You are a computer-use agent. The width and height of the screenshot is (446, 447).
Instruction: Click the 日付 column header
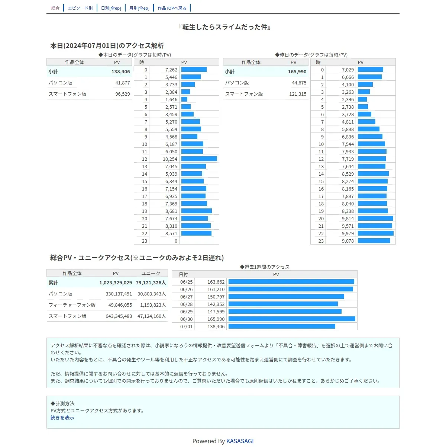pos(183,274)
